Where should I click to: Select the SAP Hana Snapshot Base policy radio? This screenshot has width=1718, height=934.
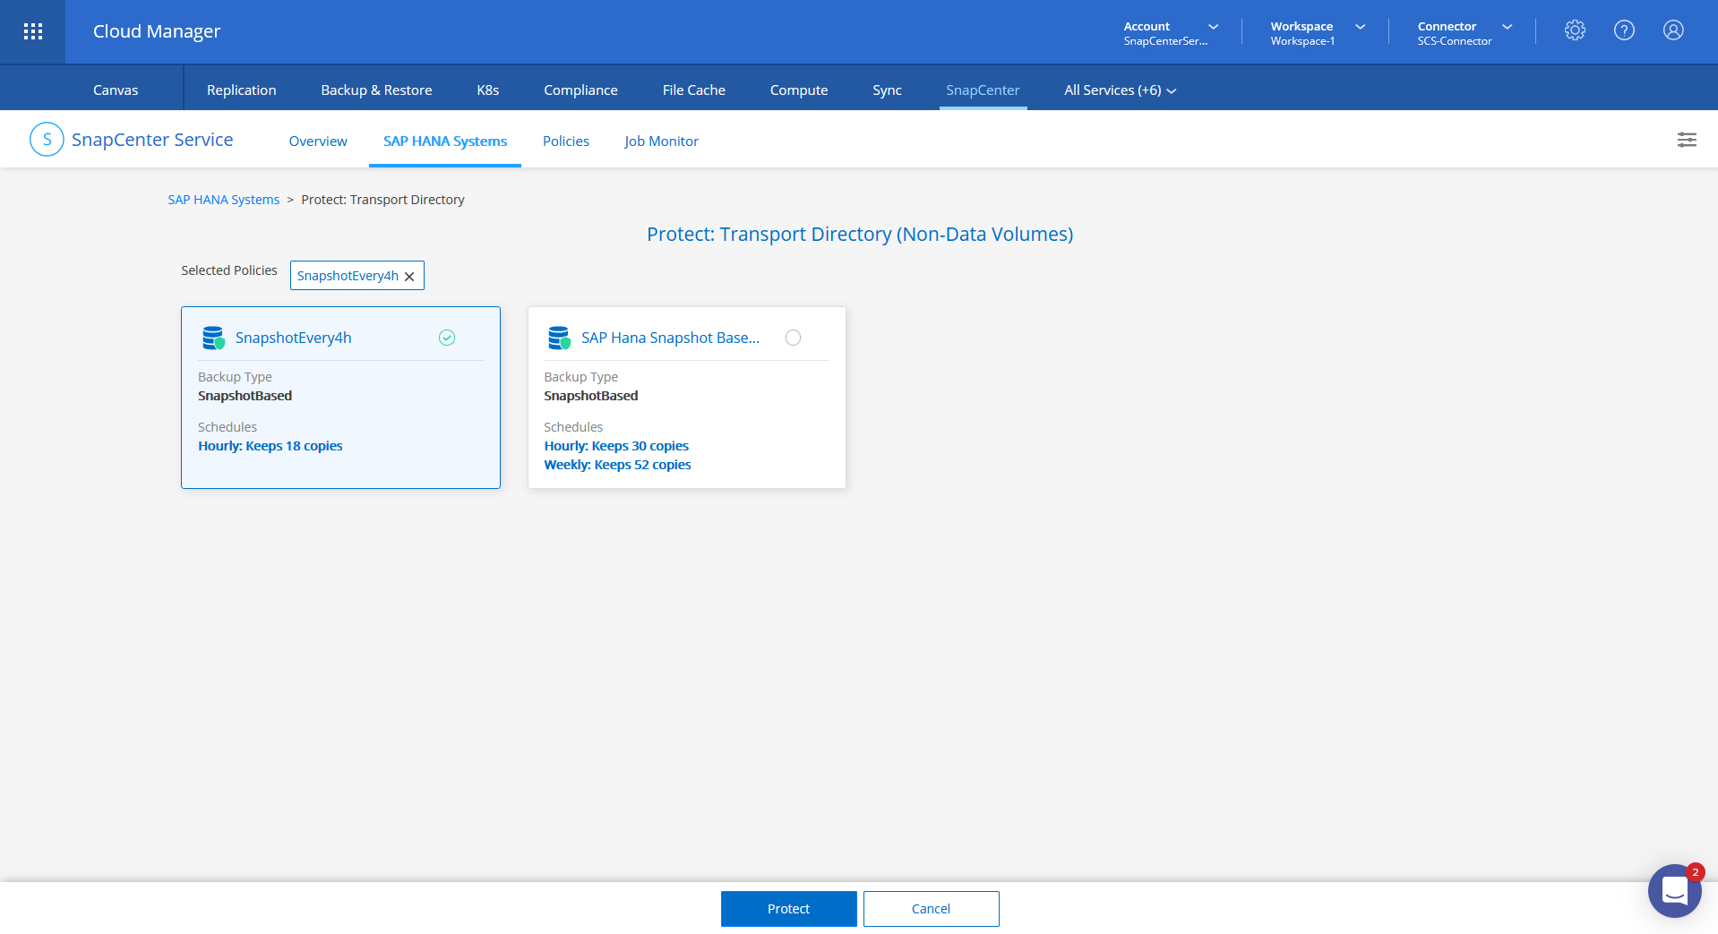(793, 338)
